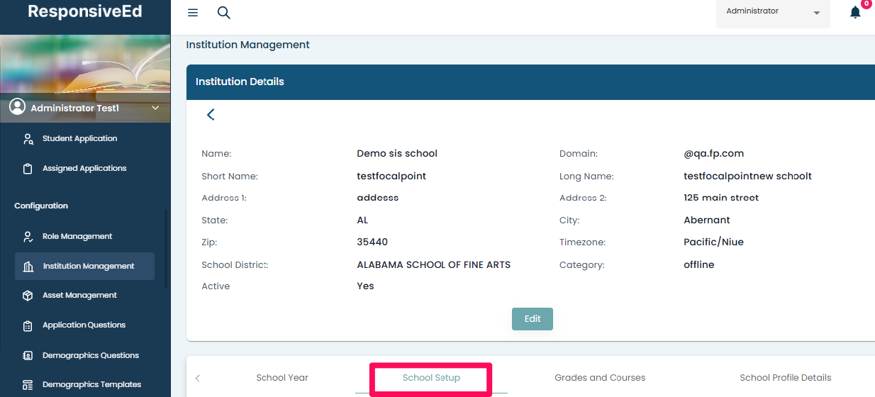Open Institution Management in sidebar
Viewport: 875px width, 397px height.
(x=88, y=267)
